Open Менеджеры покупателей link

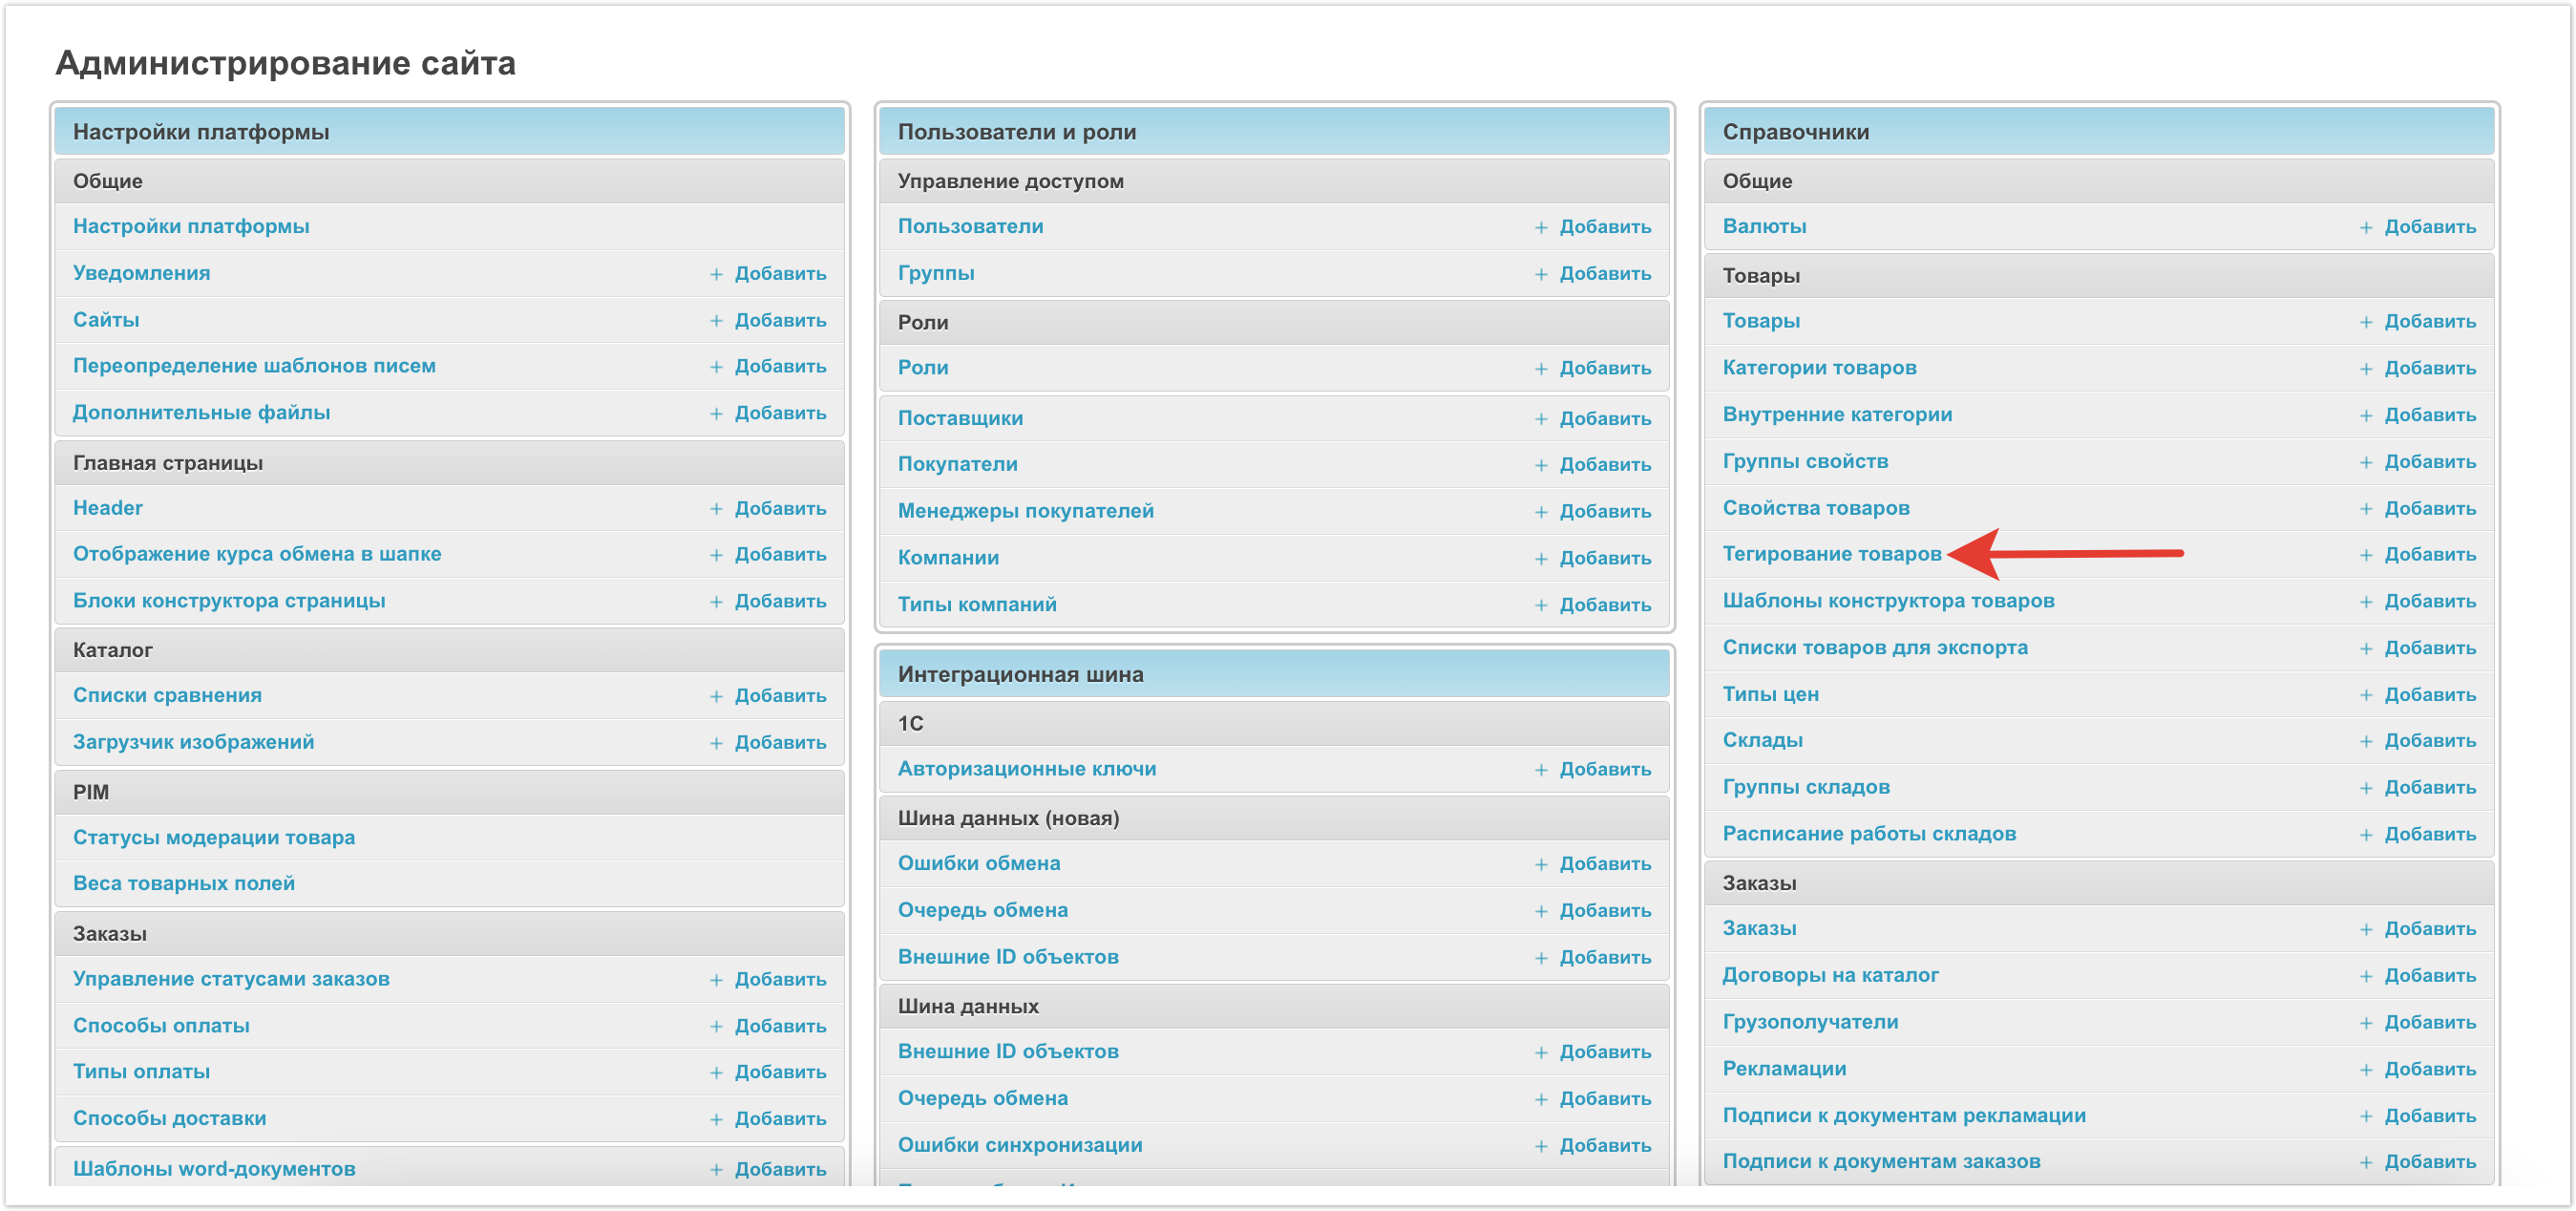[1025, 511]
